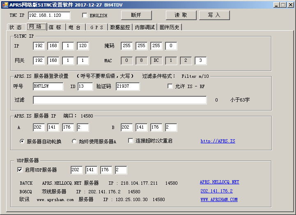Image resolution: width=296 pixels, height=215 pixels.
Task: Check the 允许 IS - RF option
Action: [x=170, y=86]
